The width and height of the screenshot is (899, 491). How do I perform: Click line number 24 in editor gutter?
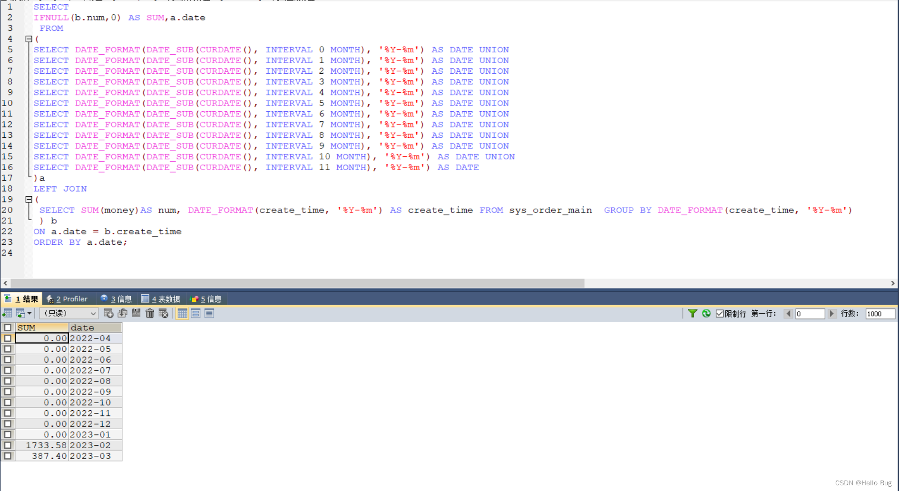click(7, 253)
